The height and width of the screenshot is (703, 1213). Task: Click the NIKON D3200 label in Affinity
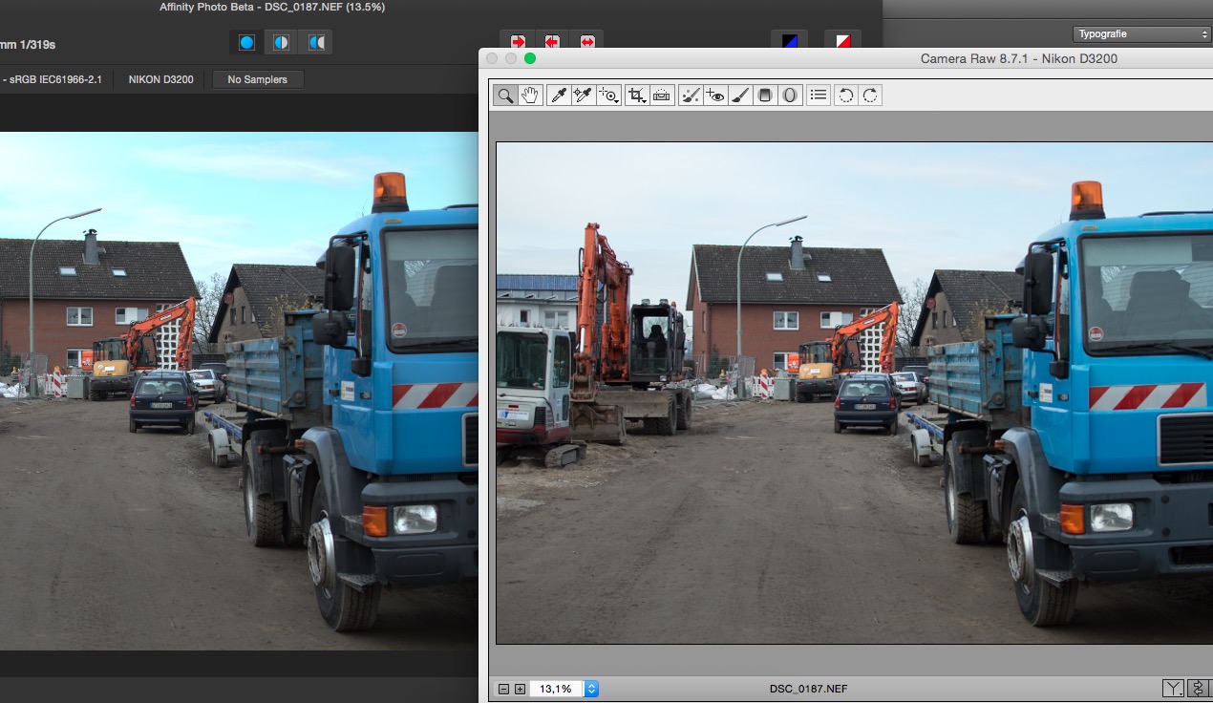click(160, 79)
